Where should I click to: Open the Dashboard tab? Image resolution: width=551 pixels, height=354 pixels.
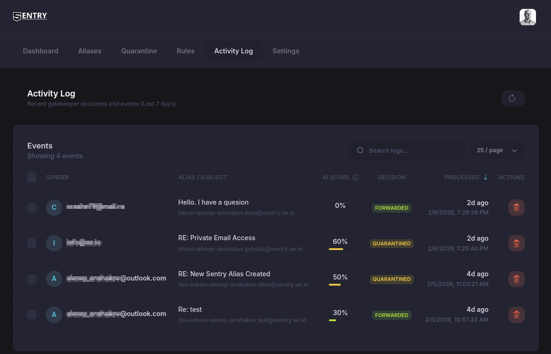pyautogui.click(x=40, y=51)
